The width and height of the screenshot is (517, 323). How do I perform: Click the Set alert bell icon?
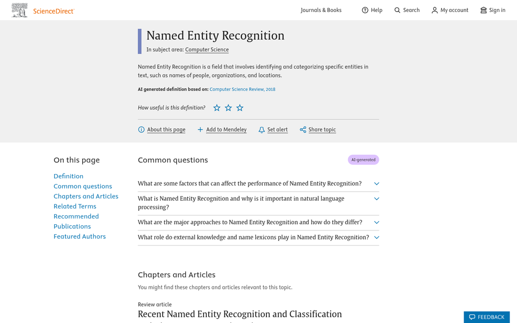tap(262, 130)
